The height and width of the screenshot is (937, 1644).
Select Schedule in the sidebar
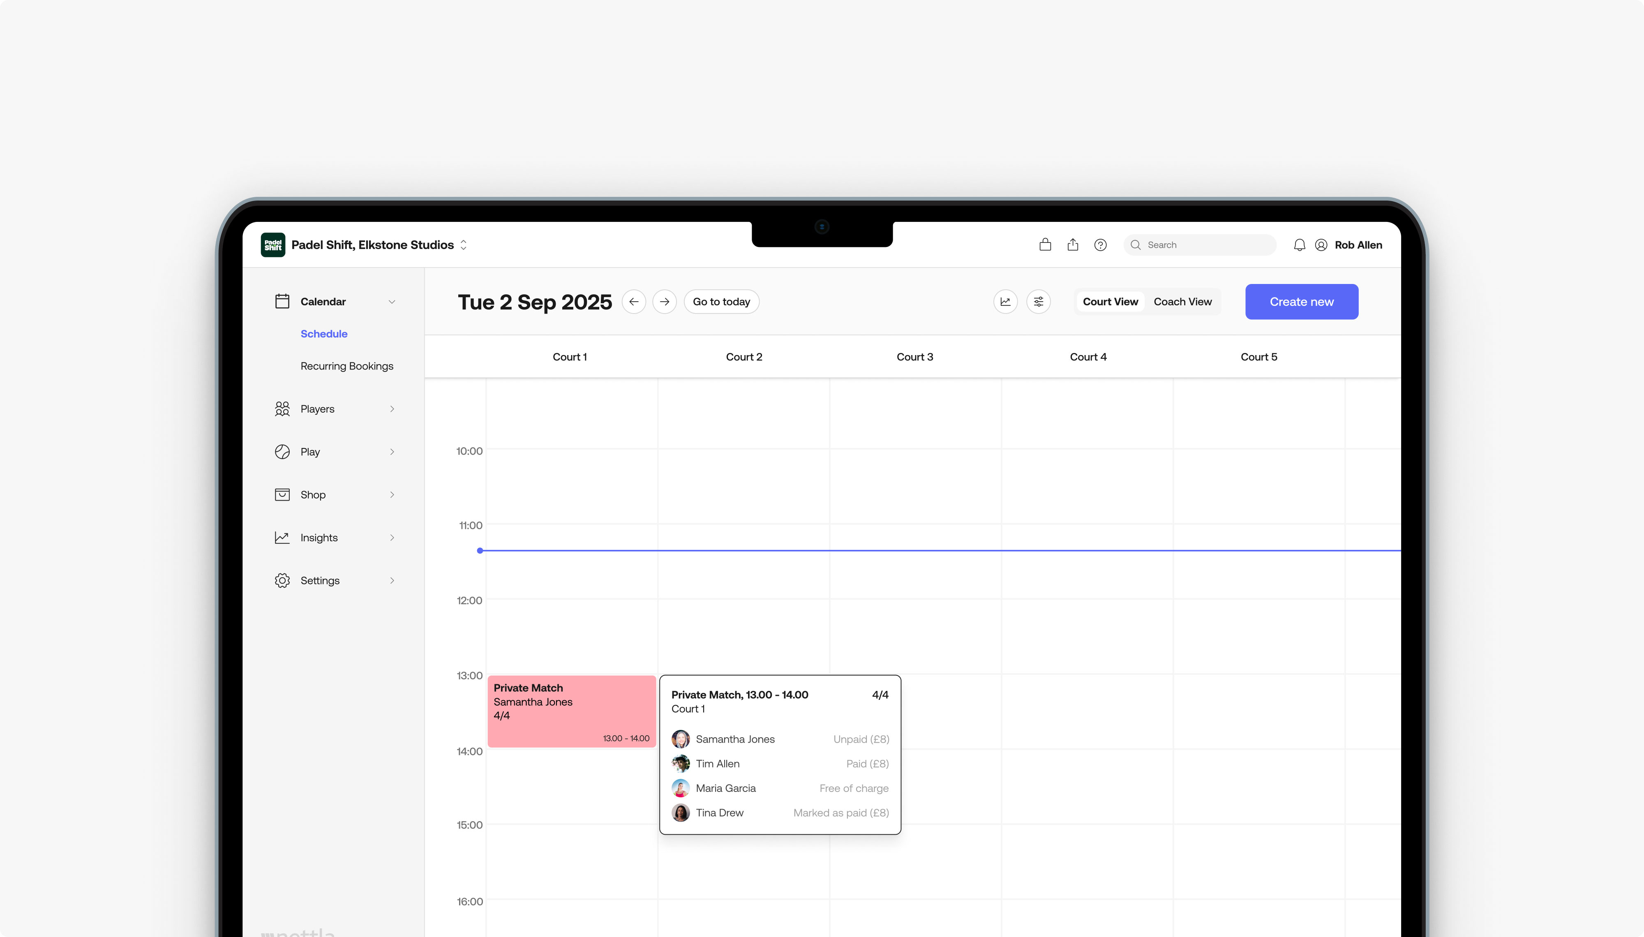tap(323, 333)
